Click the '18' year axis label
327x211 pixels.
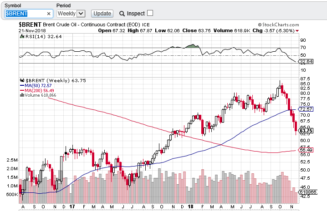[190, 206]
